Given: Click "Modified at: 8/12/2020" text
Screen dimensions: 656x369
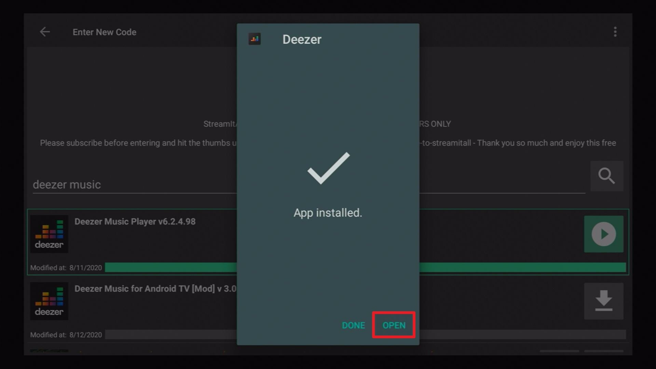Looking at the screenshot, I should (x=66, y=335).
